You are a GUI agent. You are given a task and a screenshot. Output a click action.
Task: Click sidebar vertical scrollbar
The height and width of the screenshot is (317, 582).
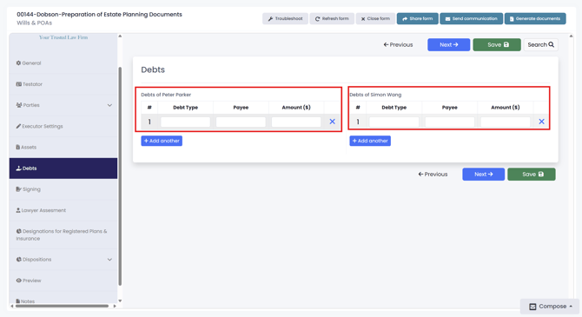point(120,176)
